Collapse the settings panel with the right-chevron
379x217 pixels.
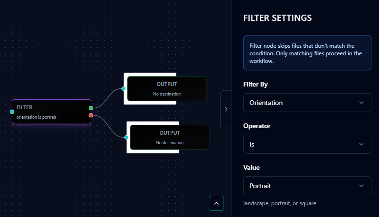226,109
